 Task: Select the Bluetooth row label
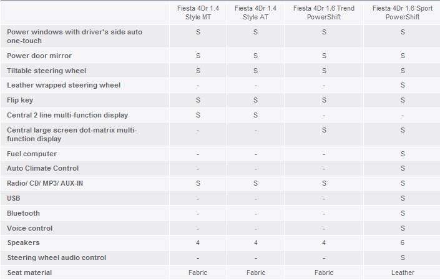click(x=23, y=213)
